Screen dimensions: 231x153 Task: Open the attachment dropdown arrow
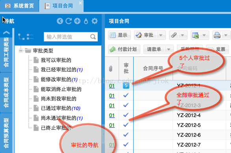(x=183, y=35)
